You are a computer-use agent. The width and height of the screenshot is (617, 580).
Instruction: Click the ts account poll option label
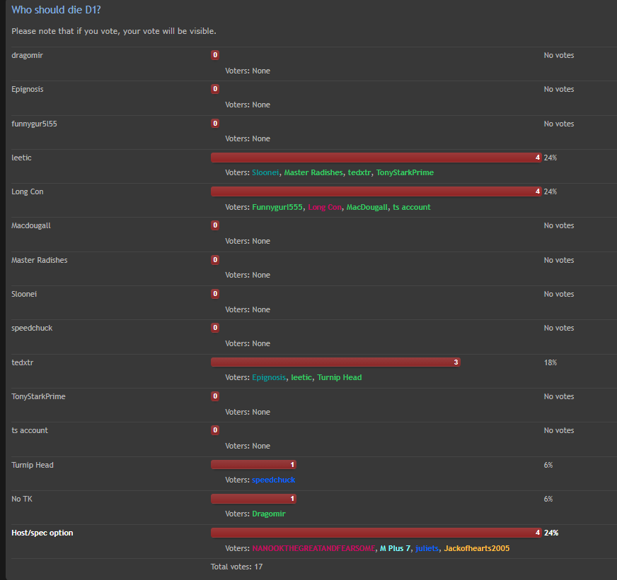[x=30, y=430]
